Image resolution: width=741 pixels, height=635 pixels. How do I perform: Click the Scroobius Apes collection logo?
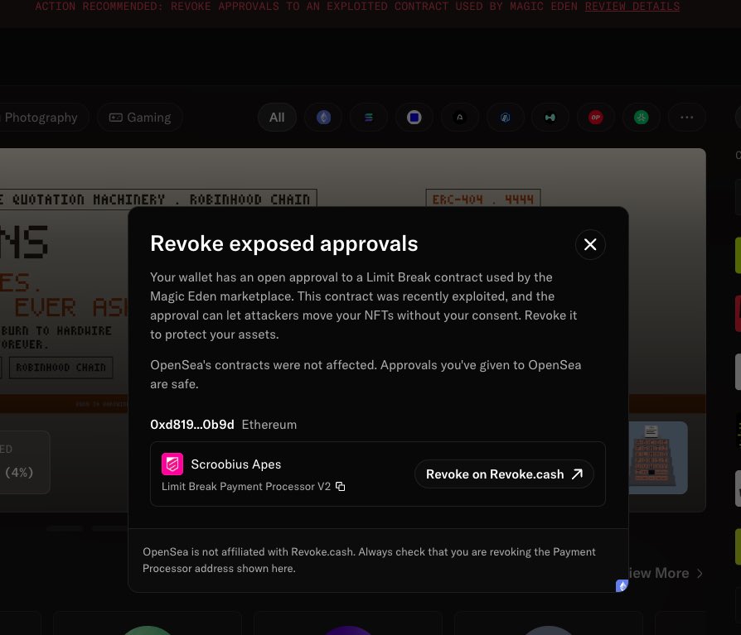pyautogui.click(x=172, y=464)
